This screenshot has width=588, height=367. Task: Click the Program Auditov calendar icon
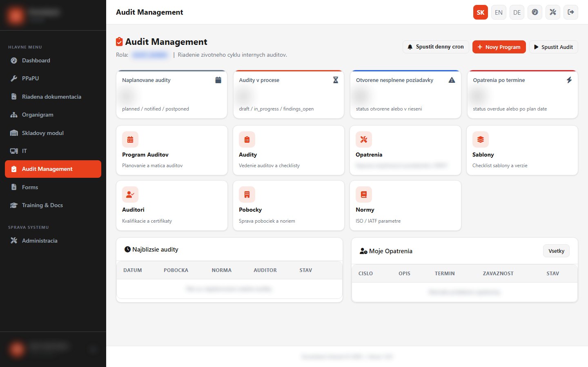coord(130,139)
